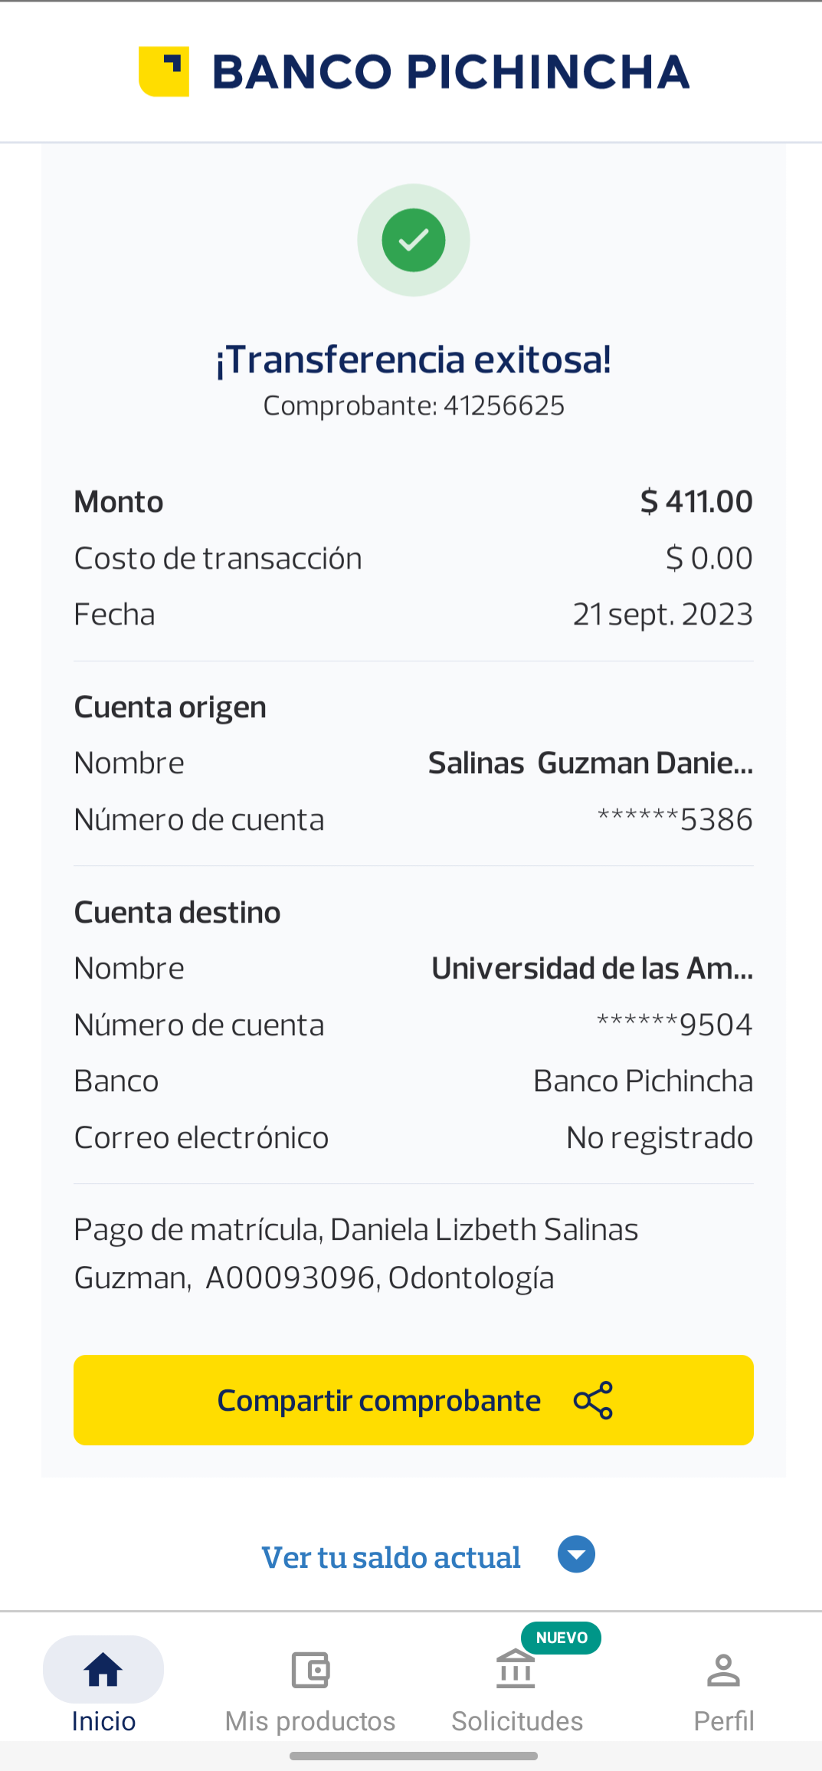Select the Perfil tab label

coord(724,1721)
